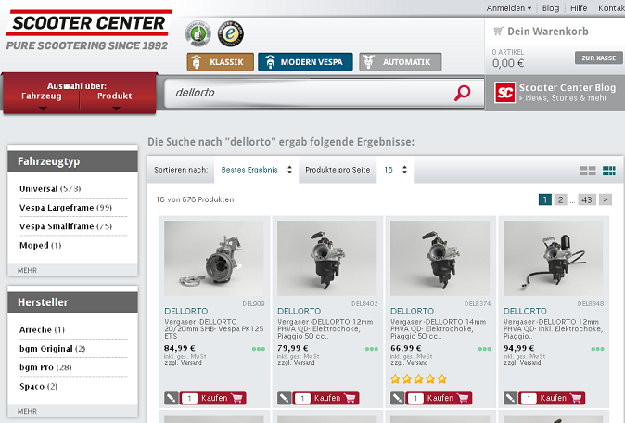
Task: Click pencil icon for DEL8402 carburetor
Action: pyautogui.click(x=284, y=398)
